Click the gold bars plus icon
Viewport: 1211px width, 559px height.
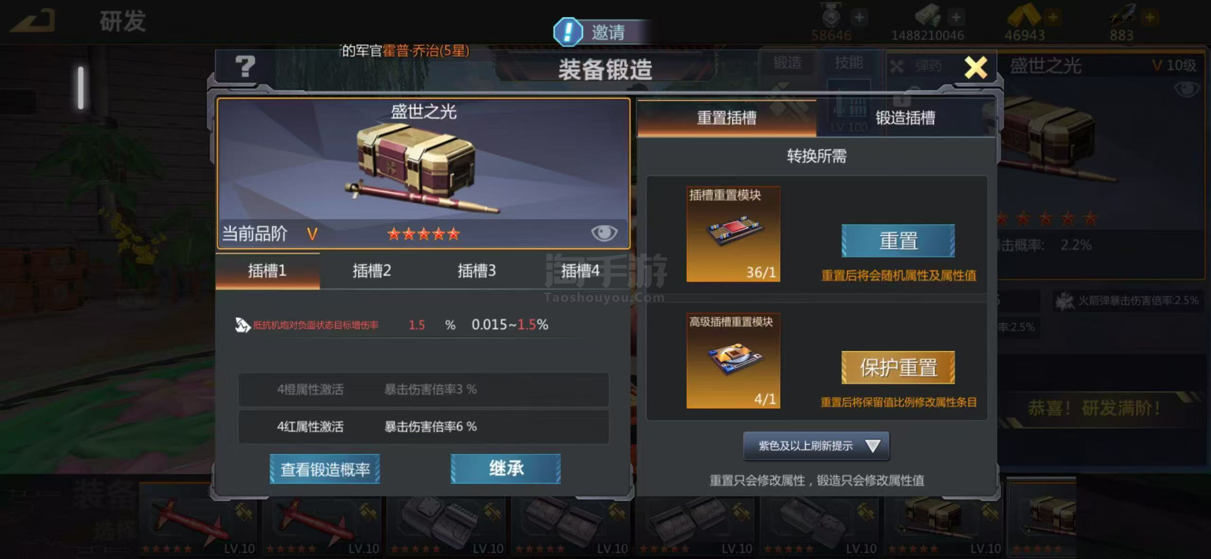pyautogui.click(x=1053, y=18)
